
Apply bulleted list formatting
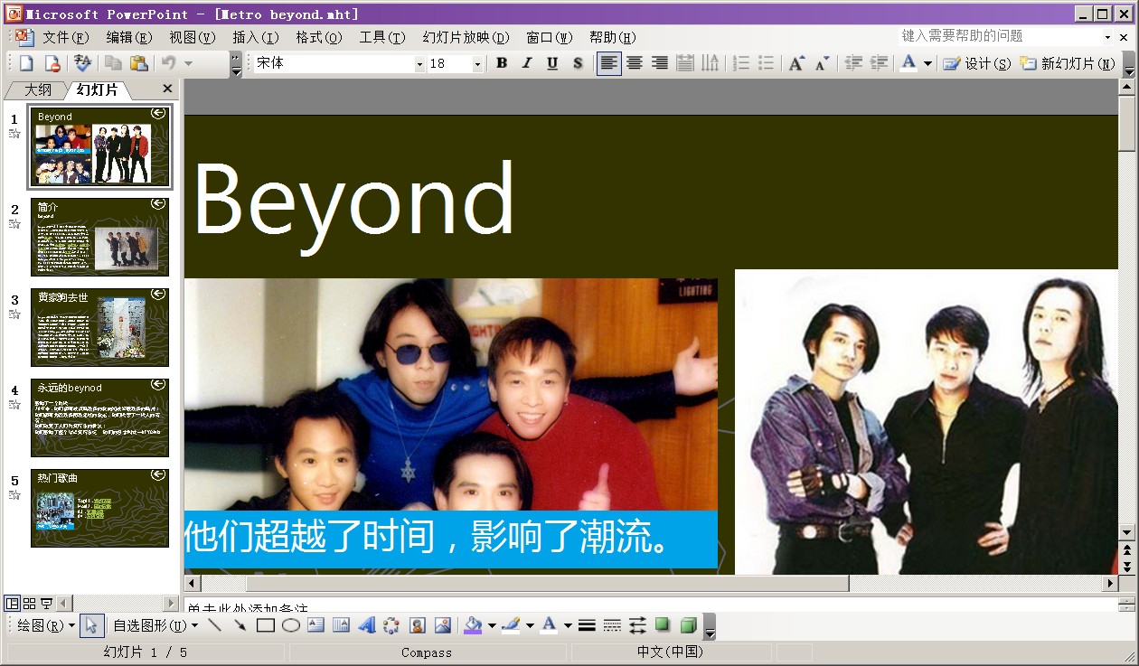(767, 63)
